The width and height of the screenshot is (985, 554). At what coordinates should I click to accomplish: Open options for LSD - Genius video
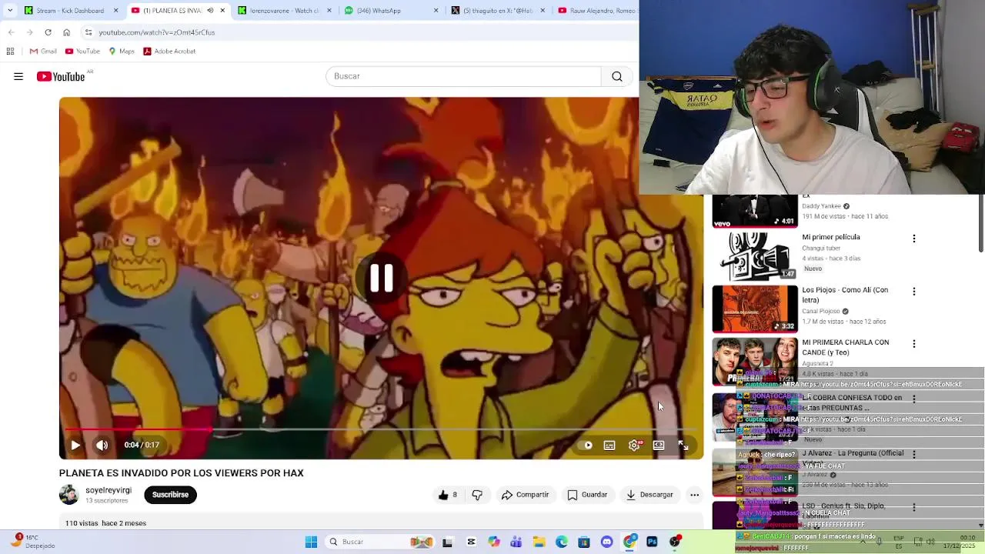pos(913,508)
